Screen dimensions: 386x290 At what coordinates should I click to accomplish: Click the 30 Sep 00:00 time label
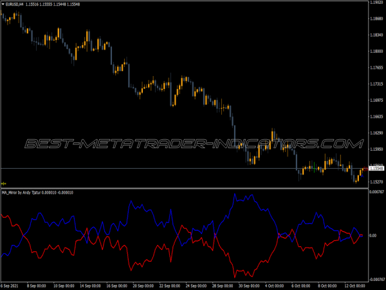pyautogui.click(x=249, y=285)
